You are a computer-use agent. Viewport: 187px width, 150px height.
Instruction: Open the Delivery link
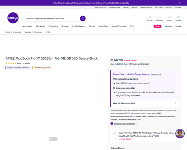(x=126, y=7)
